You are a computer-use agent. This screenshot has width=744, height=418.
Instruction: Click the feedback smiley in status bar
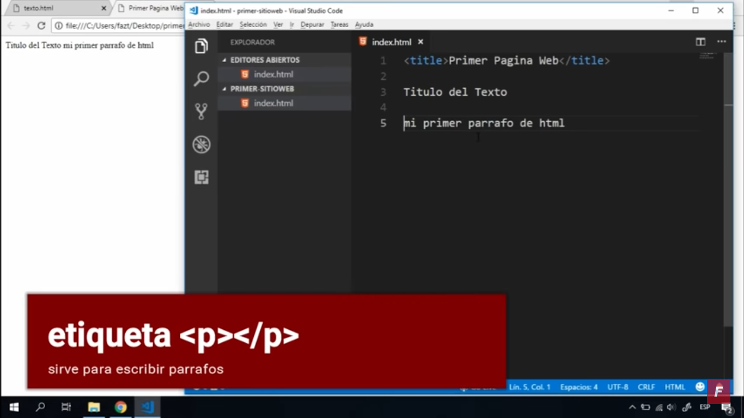click(700, 387)
